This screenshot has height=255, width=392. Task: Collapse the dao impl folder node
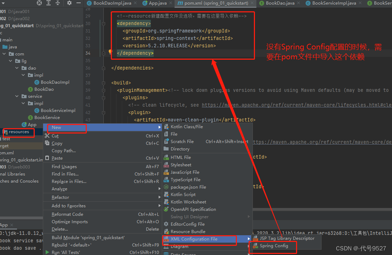coord(23,75)
